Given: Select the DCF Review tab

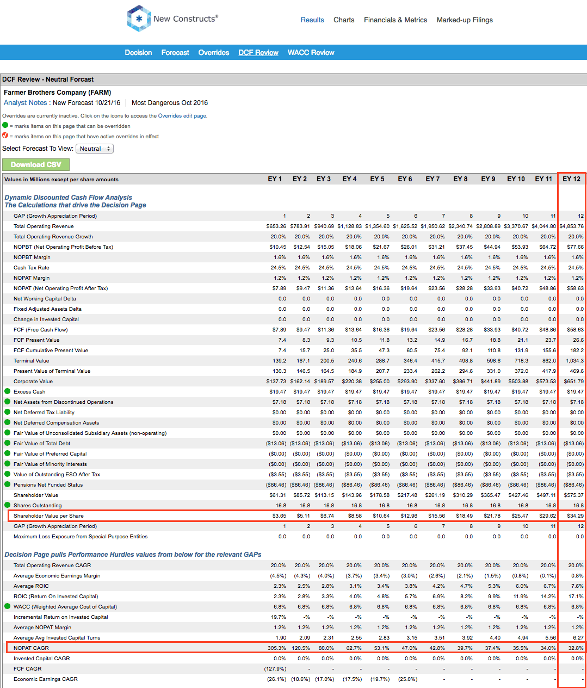Looking at the screenshot, I should pos(258,53).
